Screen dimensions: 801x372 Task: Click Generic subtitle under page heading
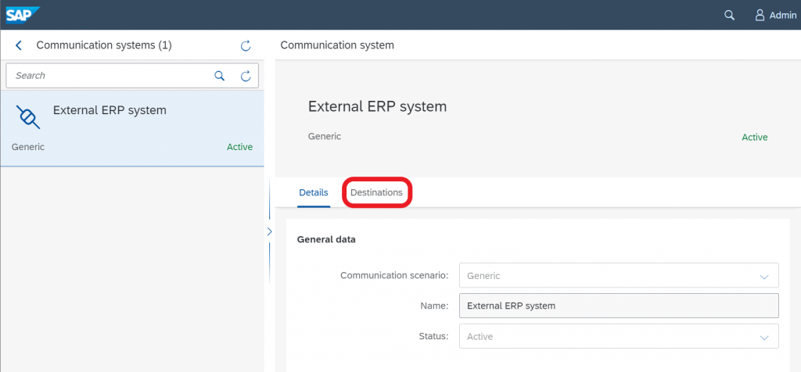325,137
